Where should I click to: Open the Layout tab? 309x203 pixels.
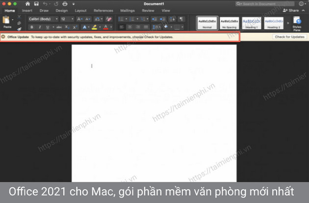[80, 11]
